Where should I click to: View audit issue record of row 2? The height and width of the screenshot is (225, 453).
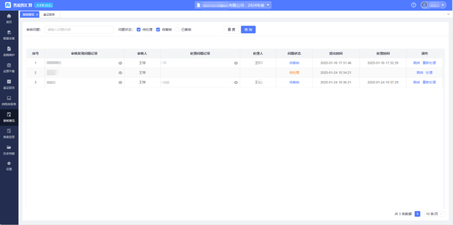pos(120,73)
